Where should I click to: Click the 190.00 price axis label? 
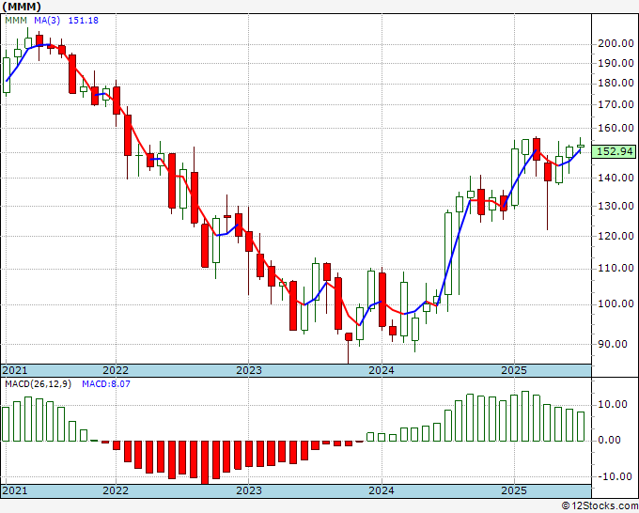tap(616, 63)
